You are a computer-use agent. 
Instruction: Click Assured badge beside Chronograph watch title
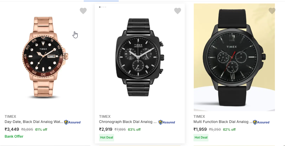[x=167, y=122]
